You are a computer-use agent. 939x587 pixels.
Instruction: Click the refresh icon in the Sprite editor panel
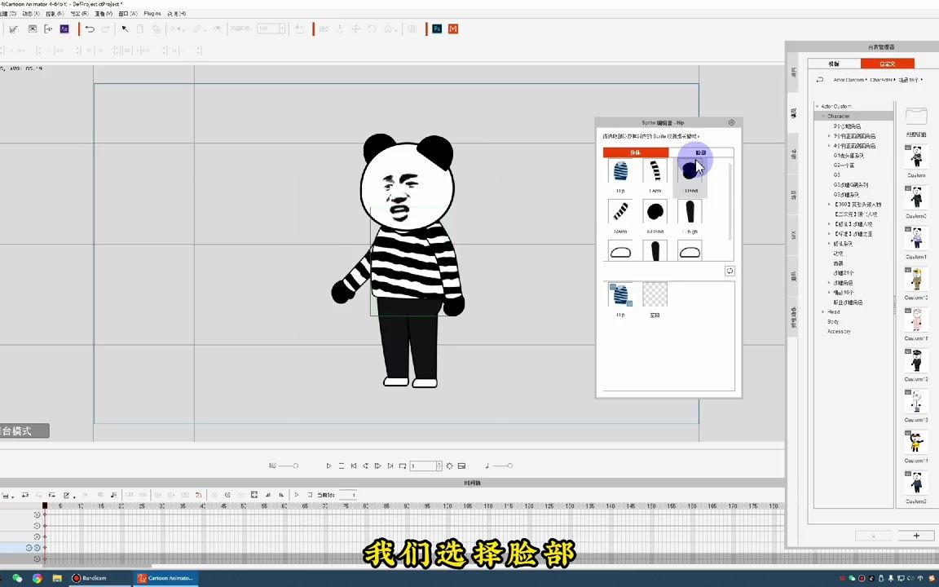pyautogui.click(x=730, y=271)
